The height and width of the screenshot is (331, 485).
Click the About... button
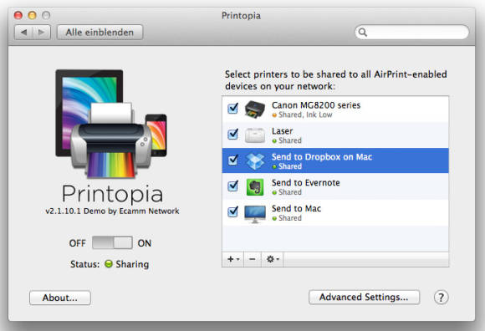tap(60, 298)
